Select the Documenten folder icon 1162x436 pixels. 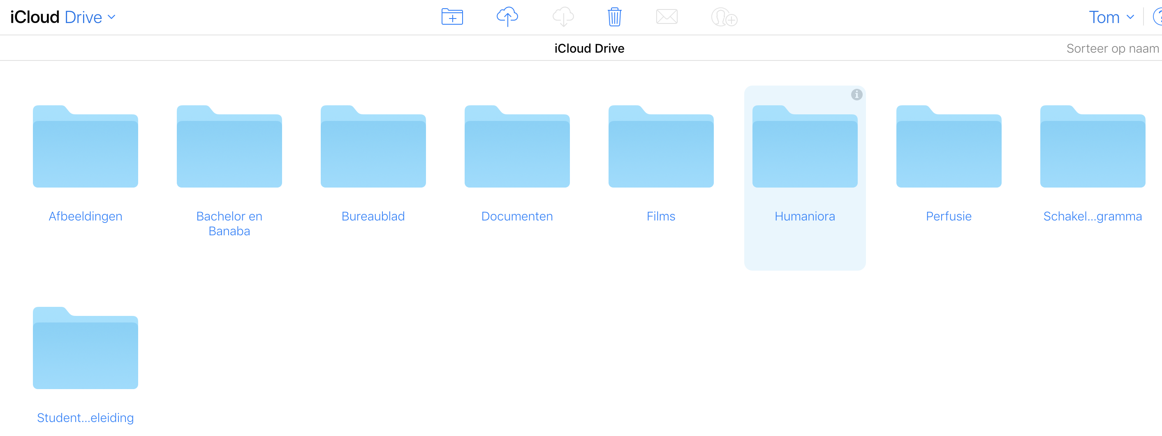(x=517, y=146)
